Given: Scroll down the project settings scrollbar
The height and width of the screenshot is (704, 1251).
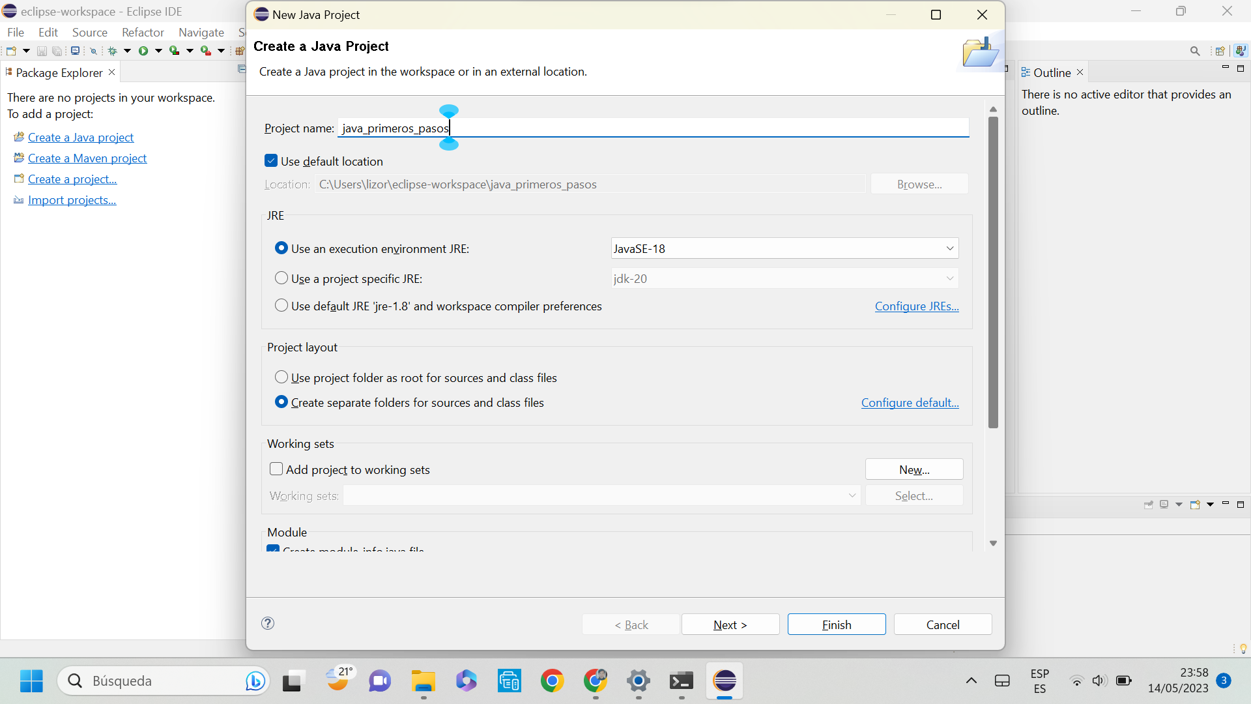Looking at the screenshot, I should click(993, 543).
